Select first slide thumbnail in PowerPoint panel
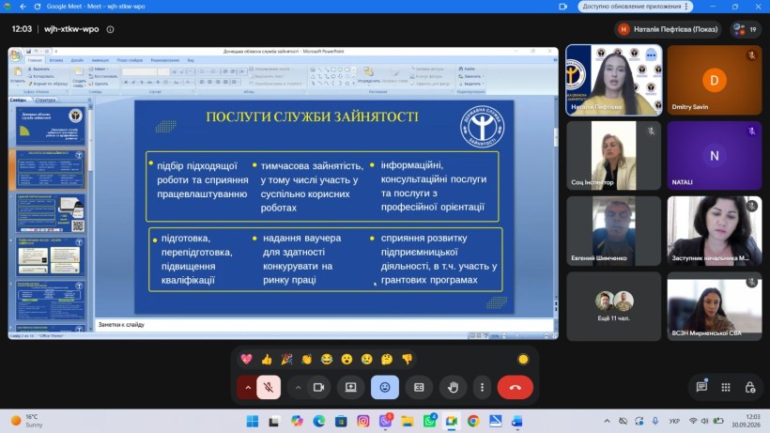 [x=50, y=126]
